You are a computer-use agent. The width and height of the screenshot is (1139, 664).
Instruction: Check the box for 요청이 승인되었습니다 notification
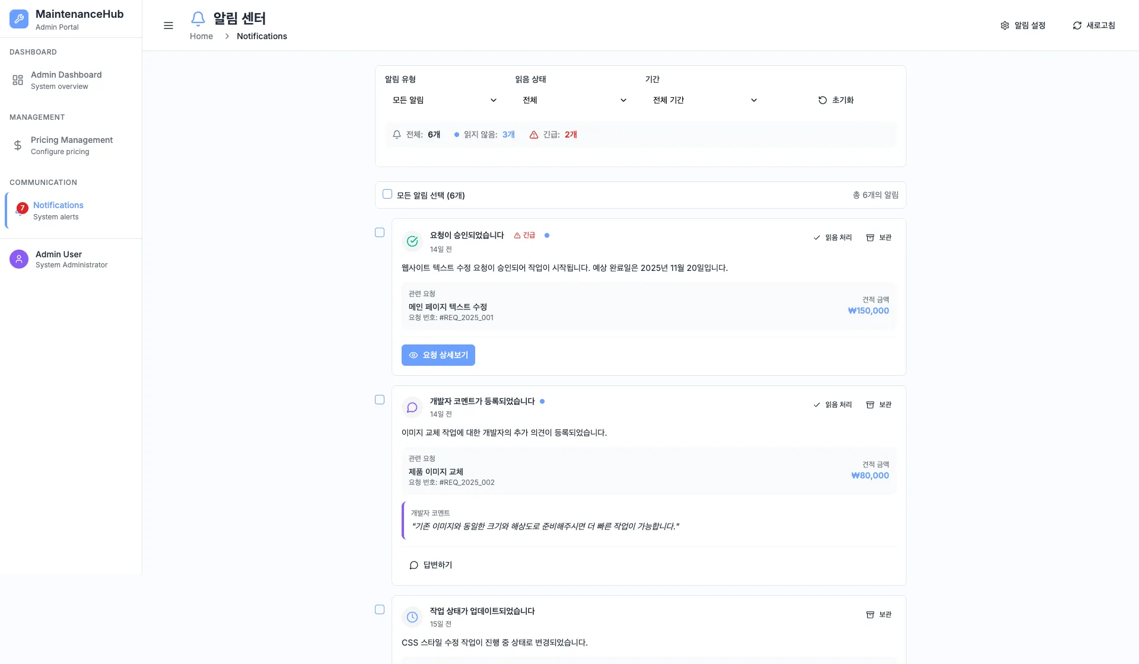380,232
